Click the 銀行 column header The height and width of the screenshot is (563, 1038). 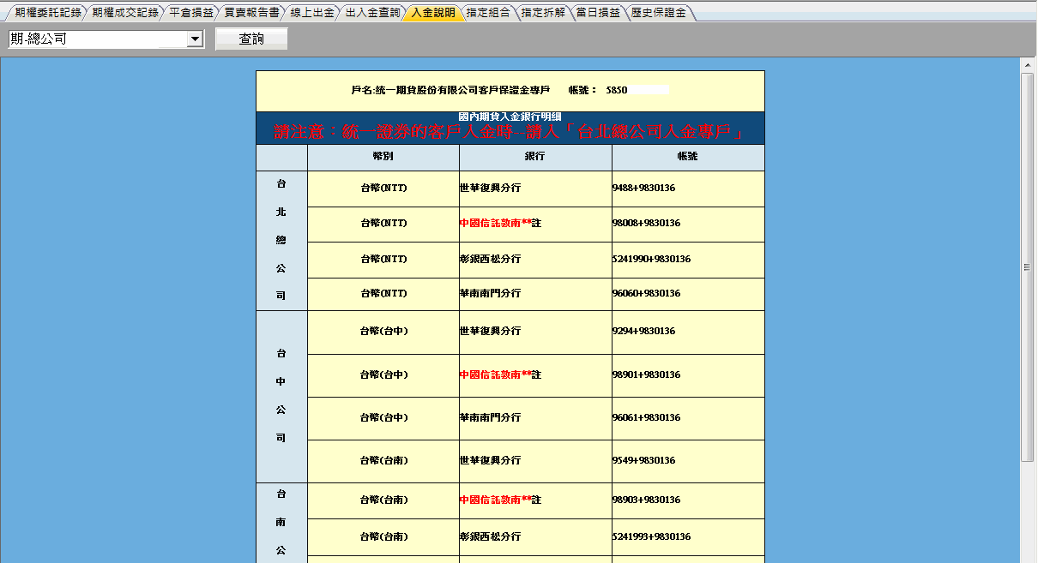(x=535, y=158)
